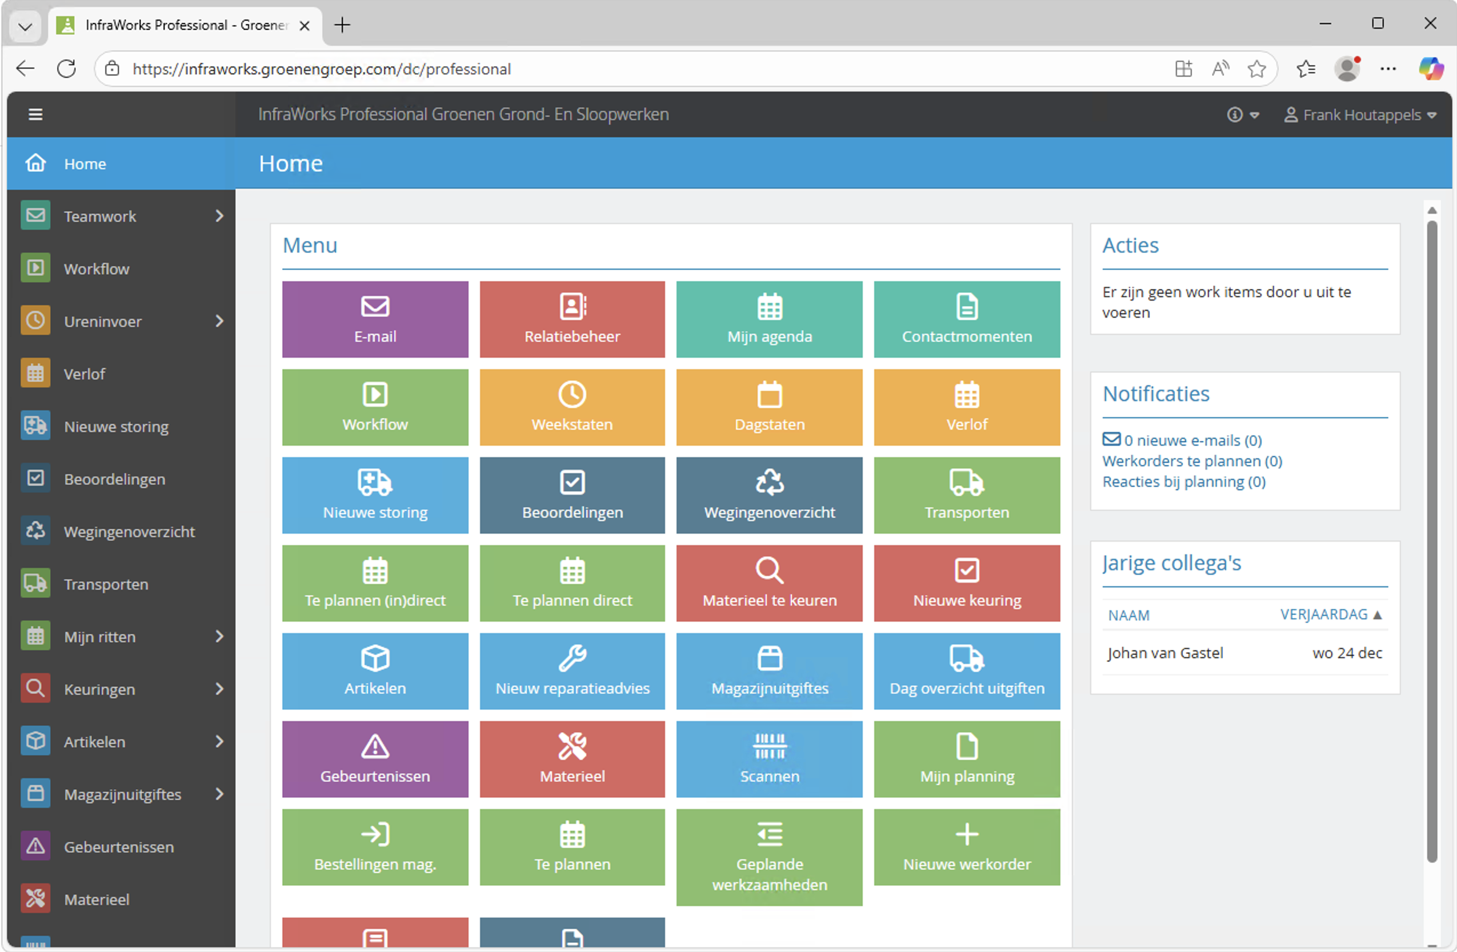This screenshot has width=1457, height=952.
Task: Click the Nieuw reparatieadvies wrench tile
Action: point(572,670)
